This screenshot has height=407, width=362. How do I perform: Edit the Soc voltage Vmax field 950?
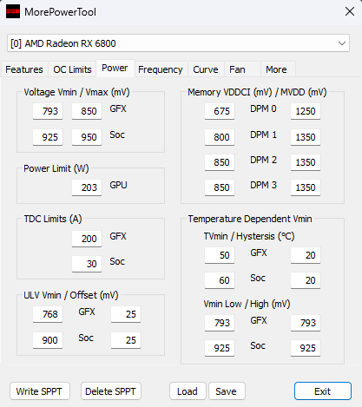point(87,137)
